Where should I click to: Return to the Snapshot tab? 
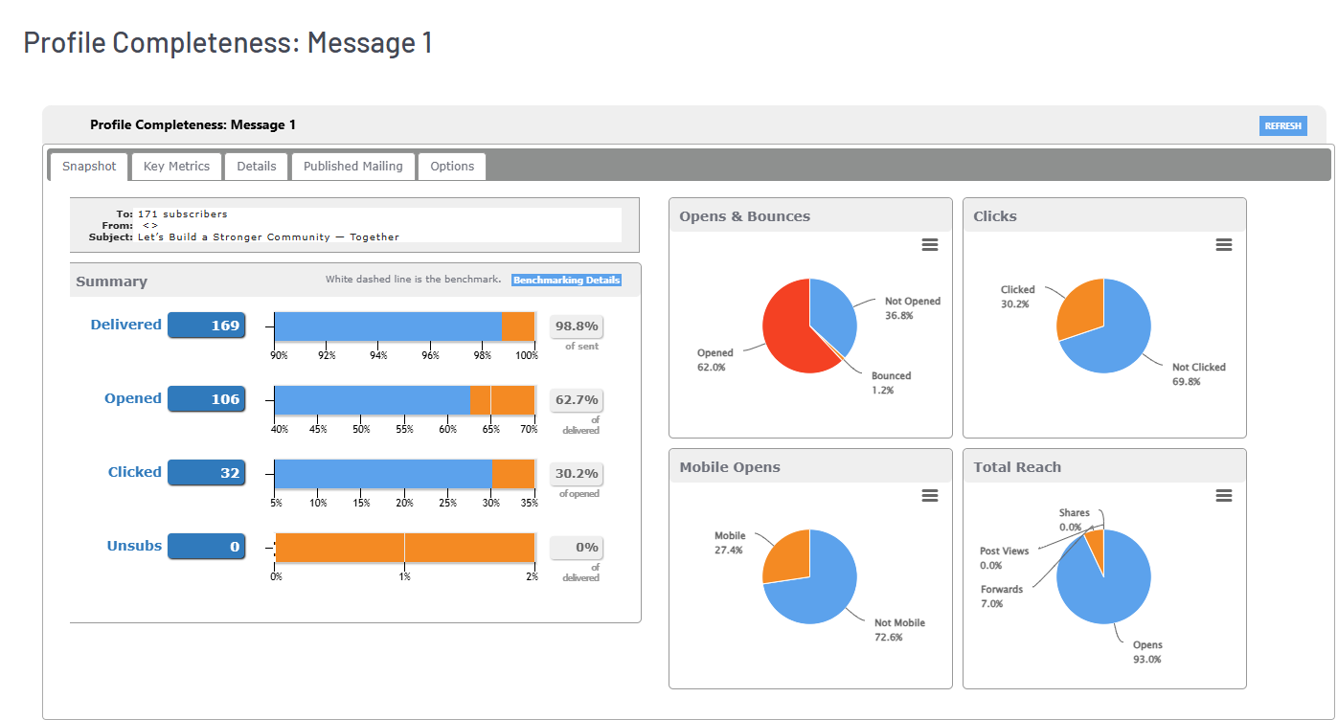tap(88, 166)
